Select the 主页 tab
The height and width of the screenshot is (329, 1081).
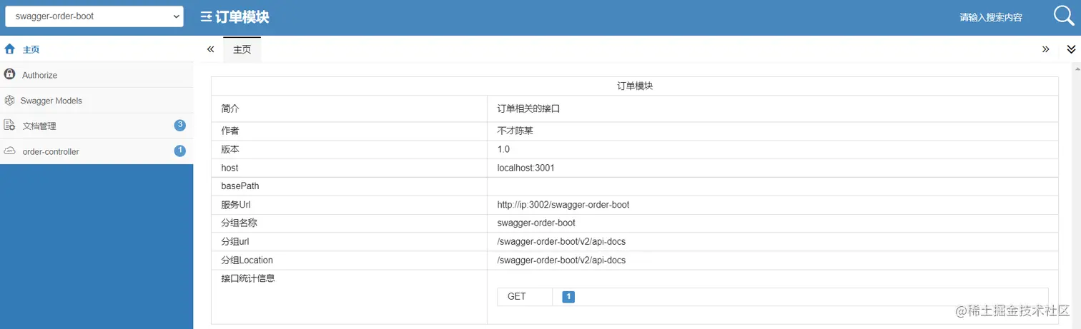242,49
